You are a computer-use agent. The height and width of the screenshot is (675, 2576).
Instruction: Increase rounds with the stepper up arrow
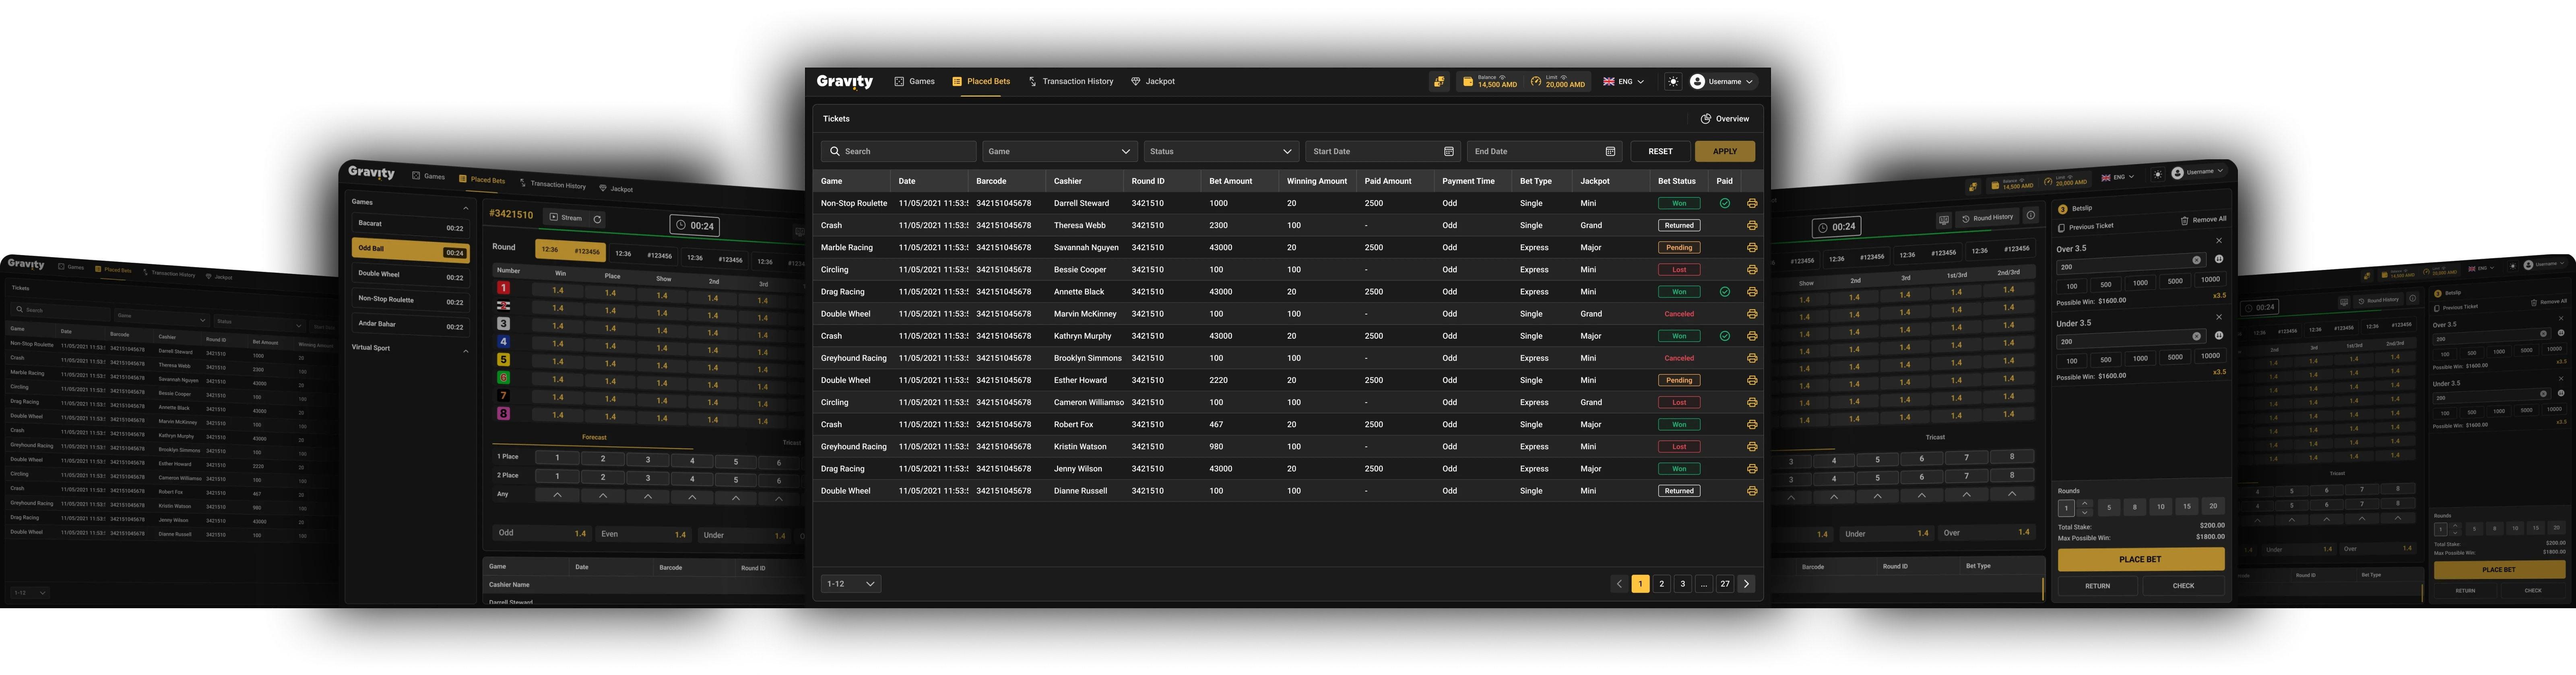tap(2085, 503)
